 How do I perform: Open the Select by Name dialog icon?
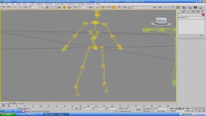pos(48,7)
